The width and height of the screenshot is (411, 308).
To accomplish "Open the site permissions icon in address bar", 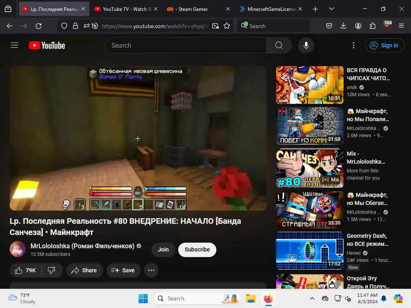I will click(x=87, y=26).
